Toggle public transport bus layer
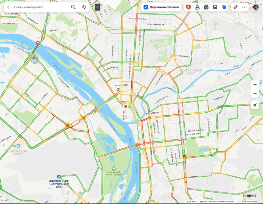 pyautogui.click(x=215, y=7)
